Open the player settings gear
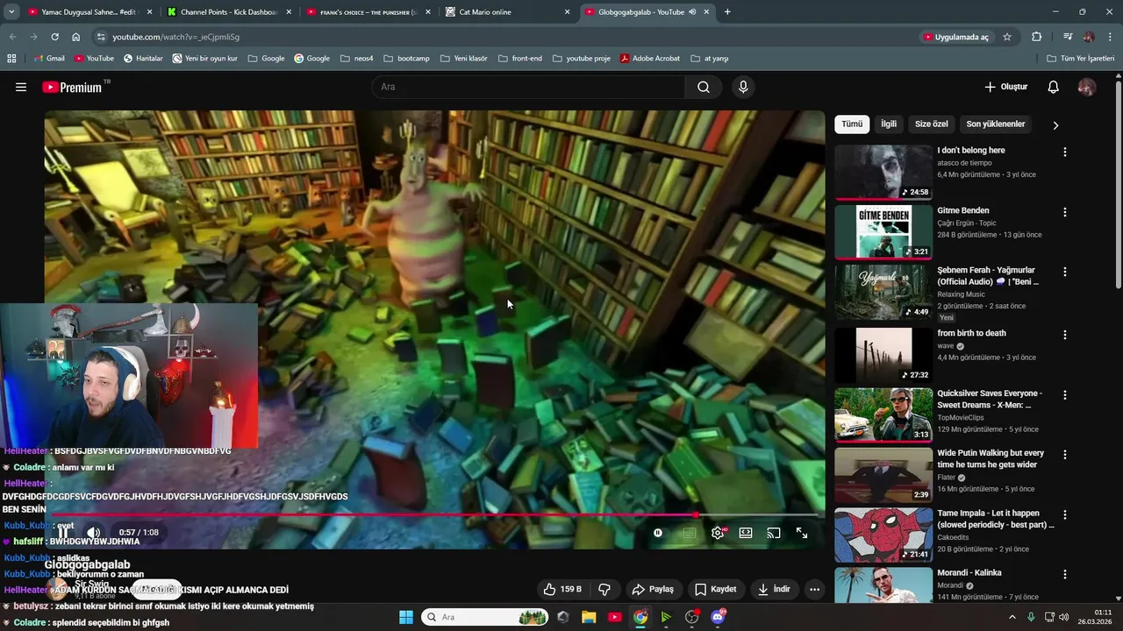 (x=718, y=533)
